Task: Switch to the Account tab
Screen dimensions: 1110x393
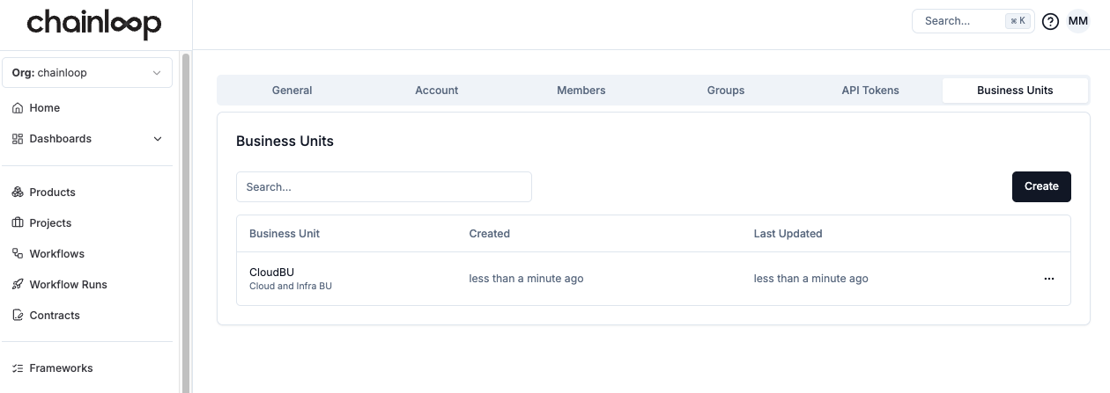Action: (x=437, y=91)
